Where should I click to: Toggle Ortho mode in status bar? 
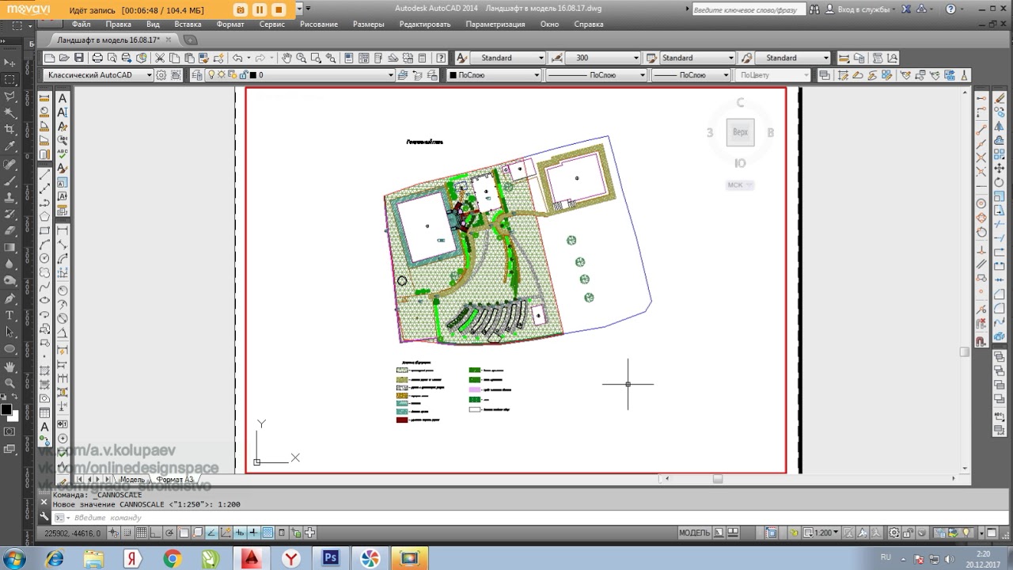click(156, 533)
